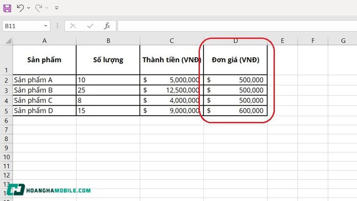Click quantity cell containing 25
The image size is (357, 201).
pyautogui.click(x=108, y=90)
